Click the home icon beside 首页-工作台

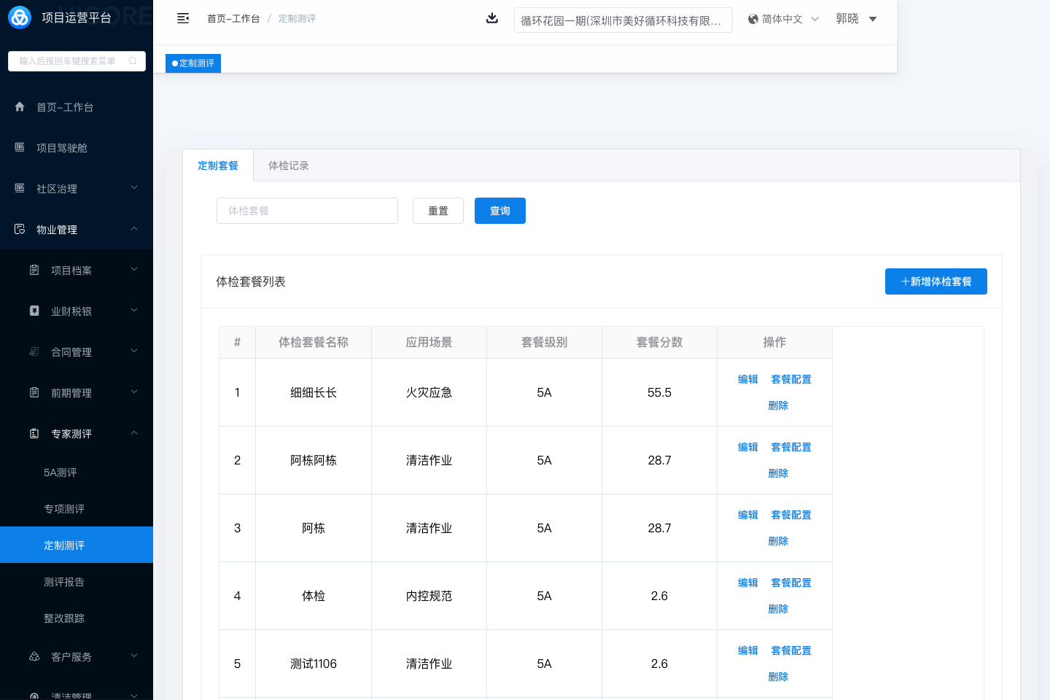tap(20, 106)
